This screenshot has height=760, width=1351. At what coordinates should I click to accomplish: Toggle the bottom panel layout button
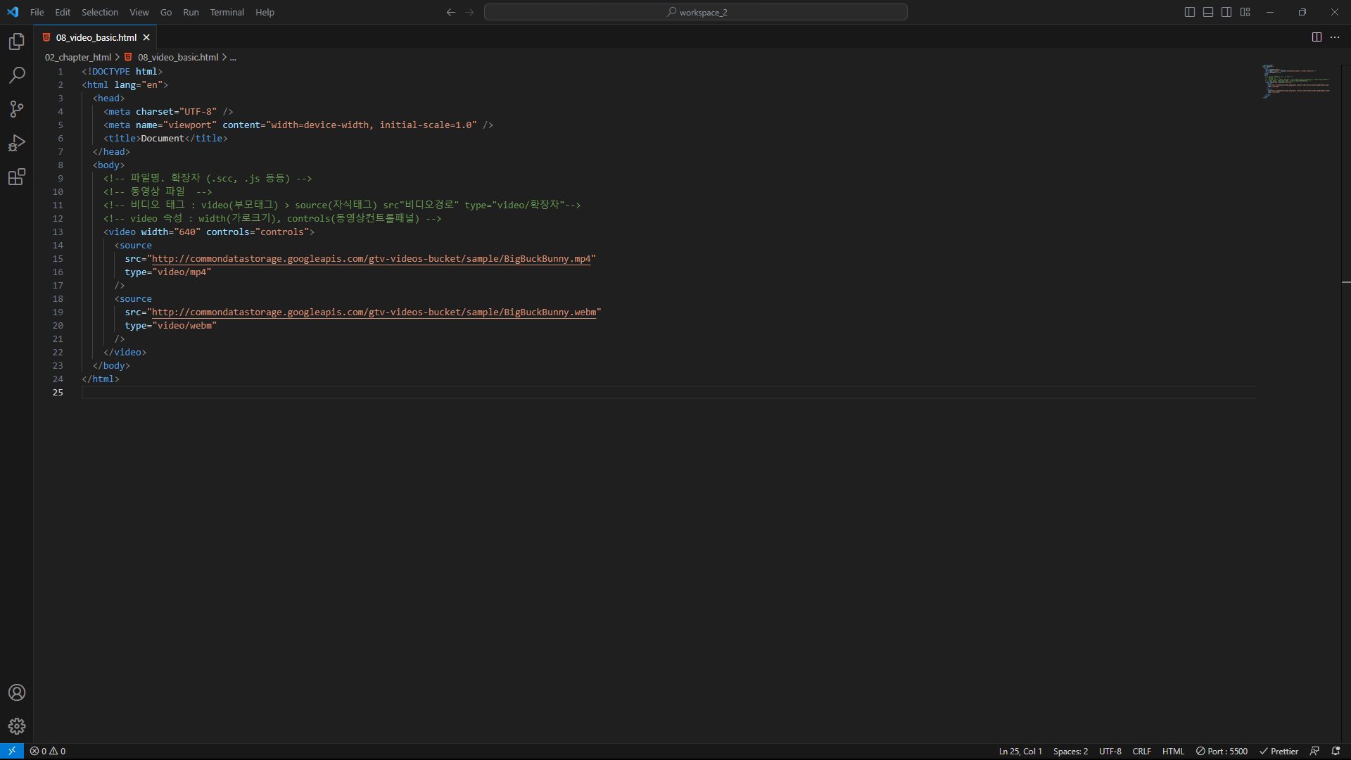pos(1208,12)
